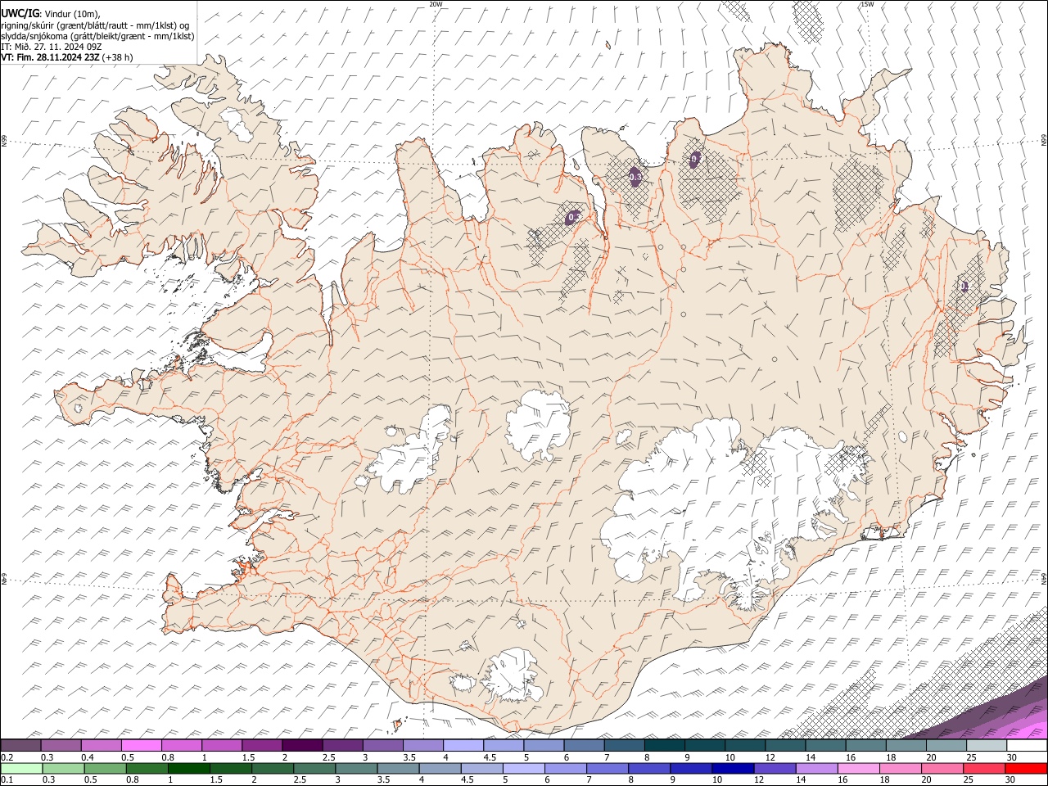Image resolution: width=1048 pixels, height=786 pixels.
Task: Pick upper legend swatch between 8 and 9
Action: tap(664, 746)
